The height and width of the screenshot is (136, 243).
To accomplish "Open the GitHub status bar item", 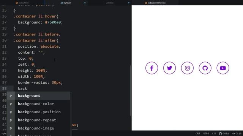I will pos(224,133).
